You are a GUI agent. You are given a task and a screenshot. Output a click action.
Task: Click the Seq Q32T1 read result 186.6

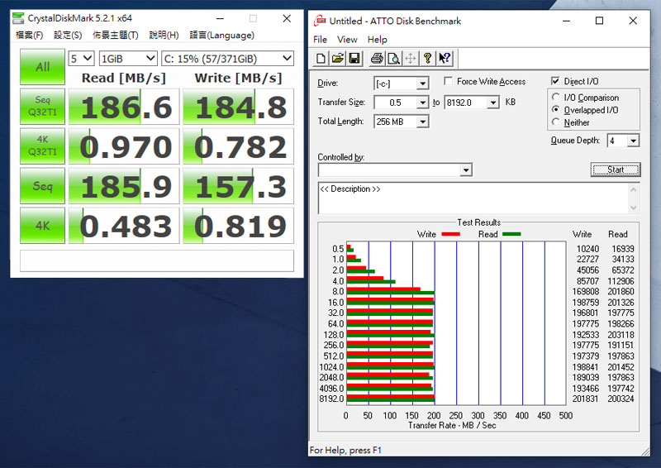click(124, 107)
